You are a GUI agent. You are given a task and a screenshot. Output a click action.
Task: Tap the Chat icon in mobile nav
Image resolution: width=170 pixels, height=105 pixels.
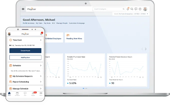click(25, 94)
